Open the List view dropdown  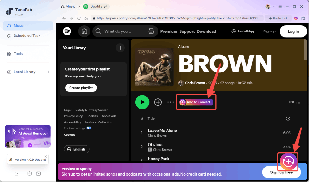294,102
